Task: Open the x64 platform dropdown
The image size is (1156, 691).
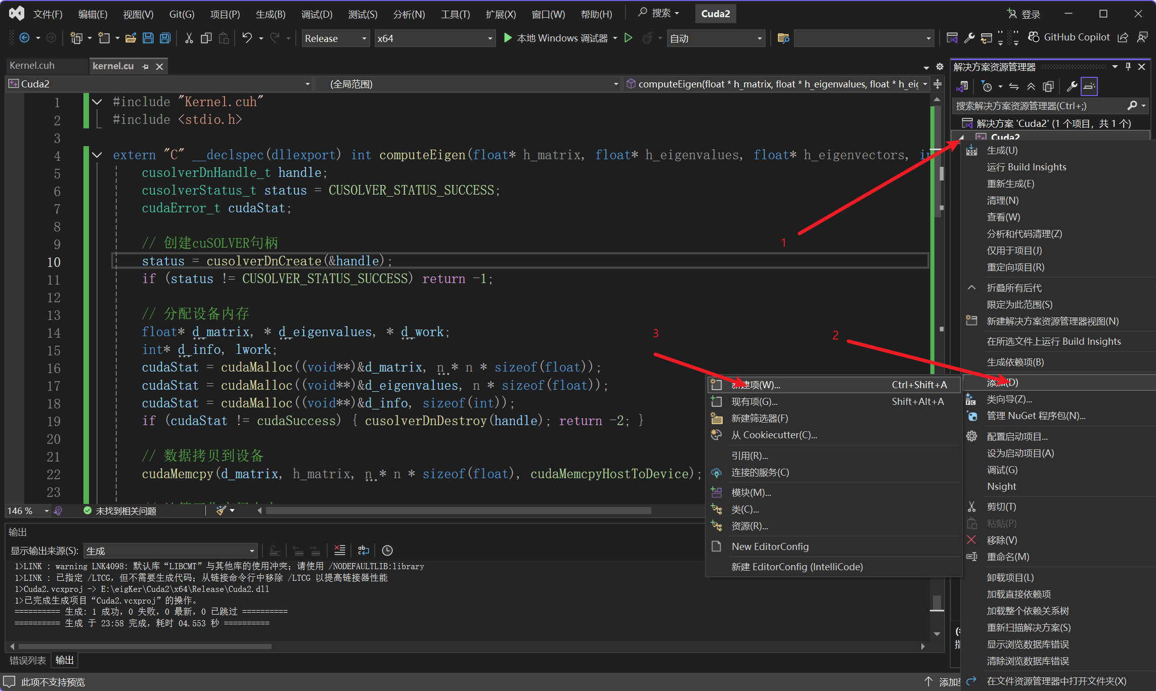Action: (x=434, y=38)
